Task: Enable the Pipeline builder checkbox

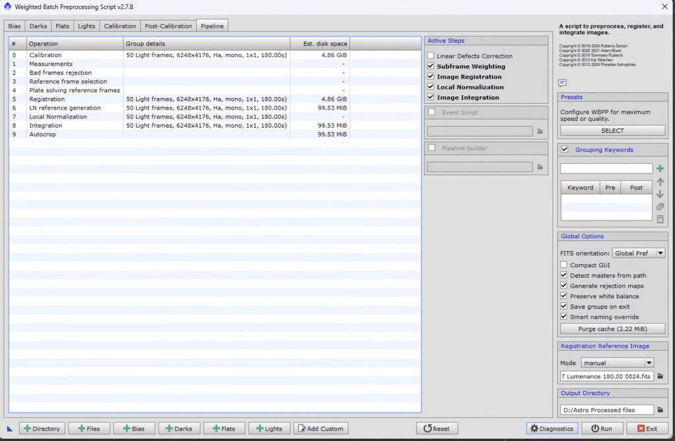Action: tap(432, 147)
